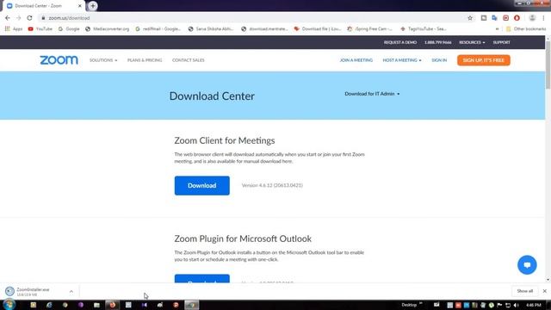Click the Zoom logo
The height and width of the screenshot is (310, 551).
[x=59, y=60]
